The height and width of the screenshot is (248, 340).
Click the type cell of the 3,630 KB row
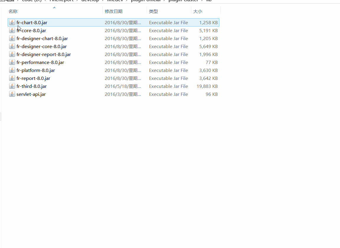point(168,70)
